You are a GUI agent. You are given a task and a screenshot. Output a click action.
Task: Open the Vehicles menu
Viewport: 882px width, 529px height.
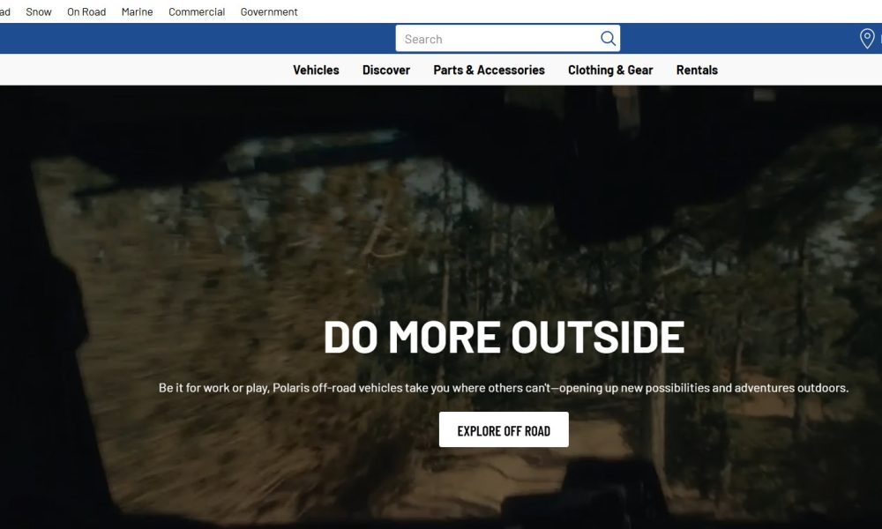point(316,70)
